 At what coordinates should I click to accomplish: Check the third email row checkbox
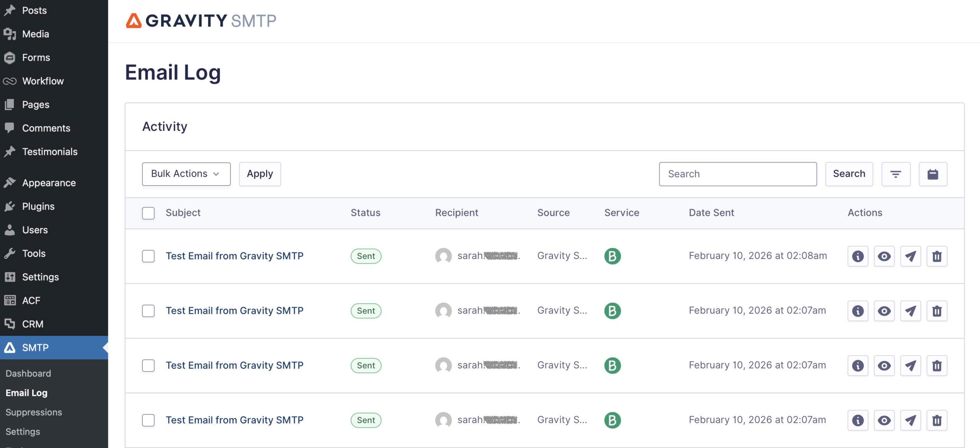tap(148, 365)
